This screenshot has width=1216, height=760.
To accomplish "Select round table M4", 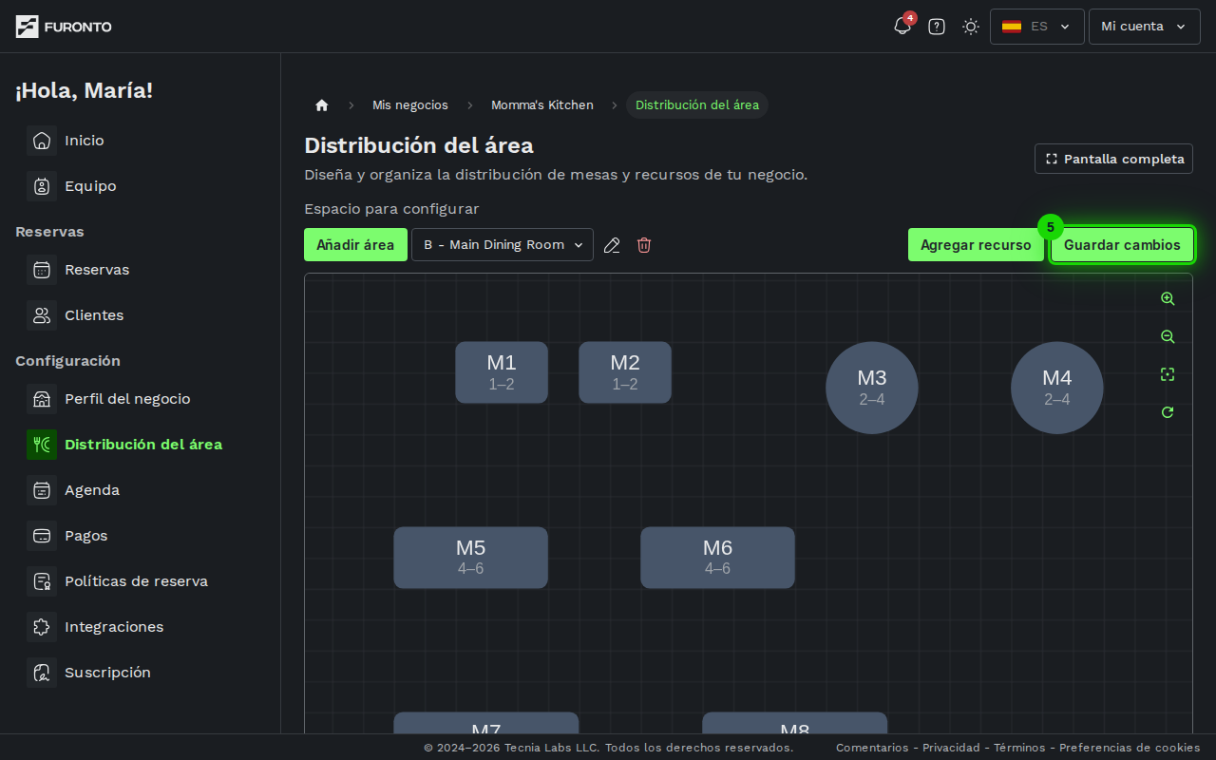I will coord(1057,388).
